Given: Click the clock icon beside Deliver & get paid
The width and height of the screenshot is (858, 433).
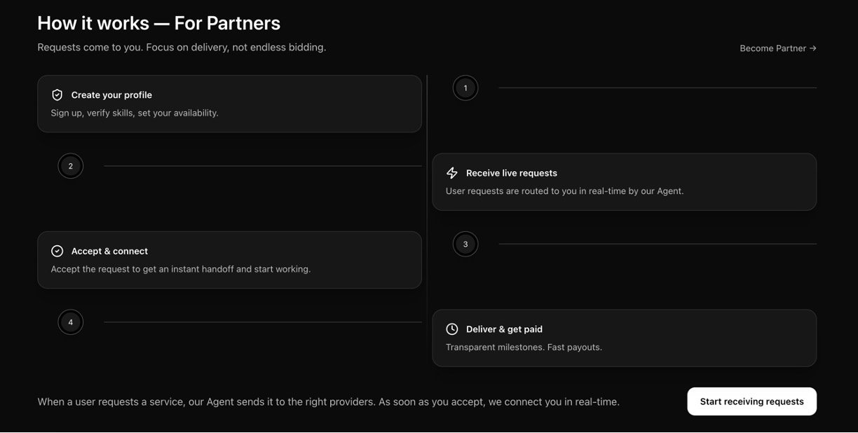Looking at the screenshot, I should [452, 329].
